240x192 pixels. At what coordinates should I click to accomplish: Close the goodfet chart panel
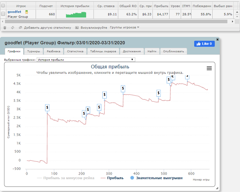point(217,40)
